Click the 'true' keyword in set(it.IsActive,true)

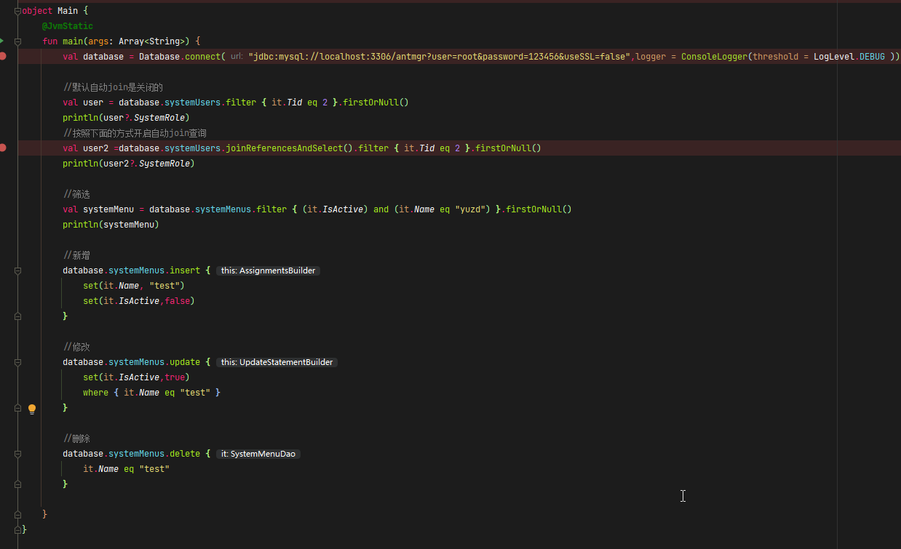pos(175,377)
